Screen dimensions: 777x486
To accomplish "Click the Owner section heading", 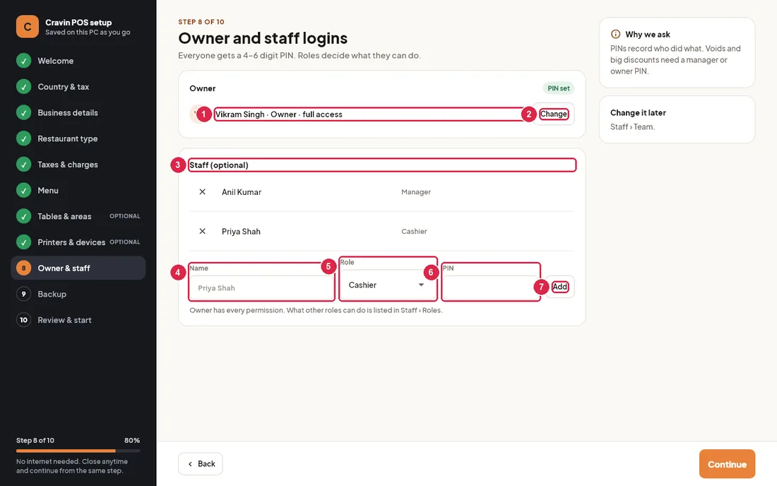I will click(x=202, y=88).
